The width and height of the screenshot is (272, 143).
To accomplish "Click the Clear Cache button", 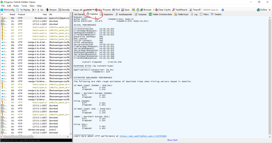I will (x=163, y=10).
